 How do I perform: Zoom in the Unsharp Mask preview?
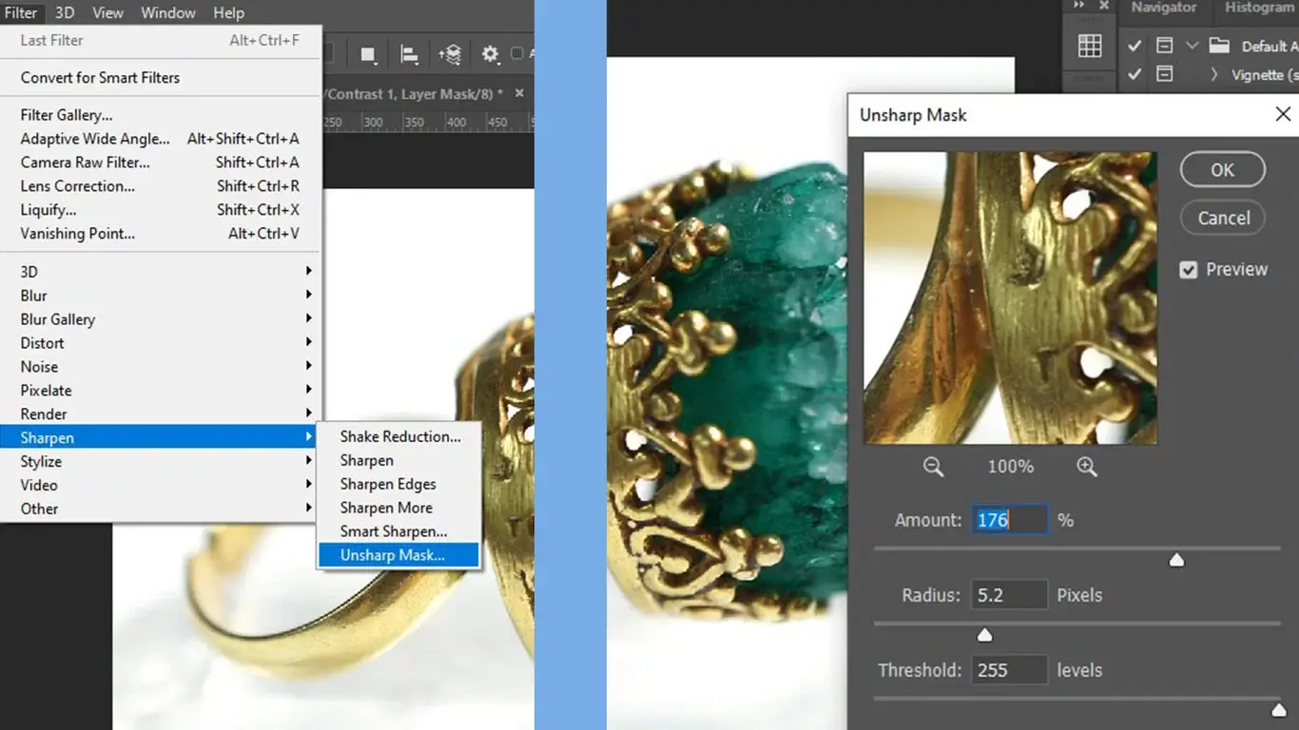pos(1087,467)
